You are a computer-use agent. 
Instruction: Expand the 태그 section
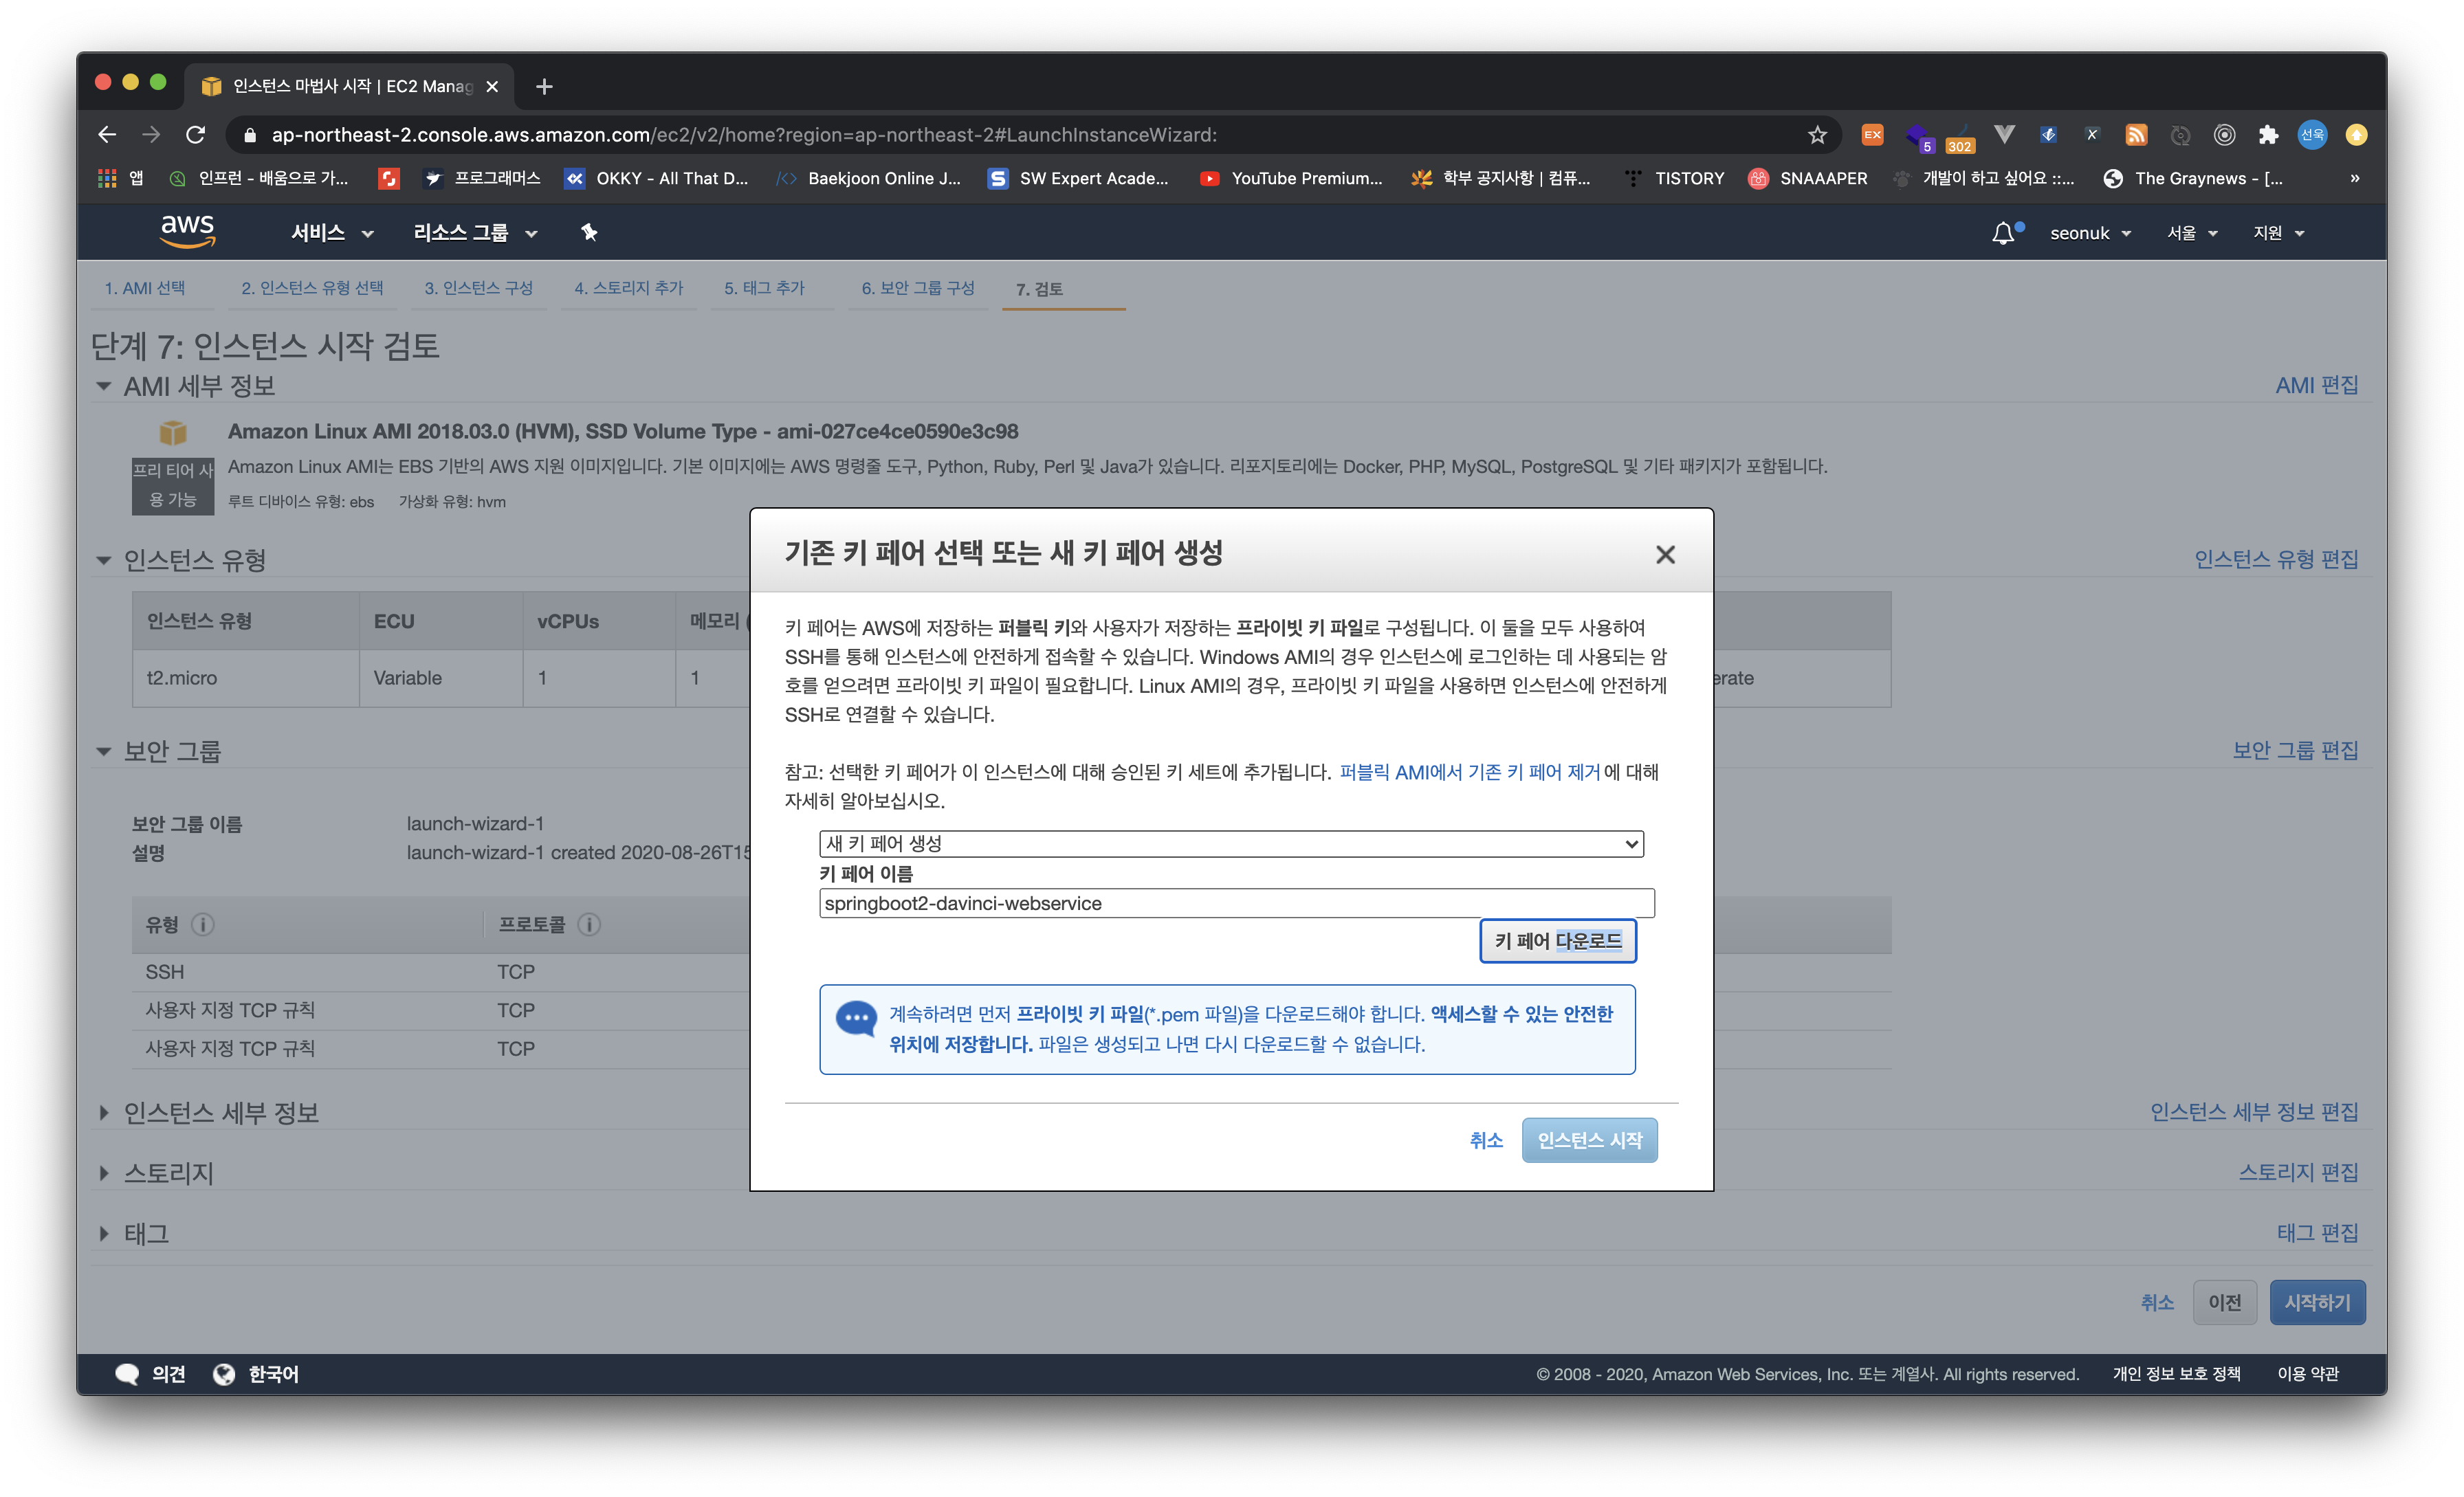click(x=103, y=1233)
